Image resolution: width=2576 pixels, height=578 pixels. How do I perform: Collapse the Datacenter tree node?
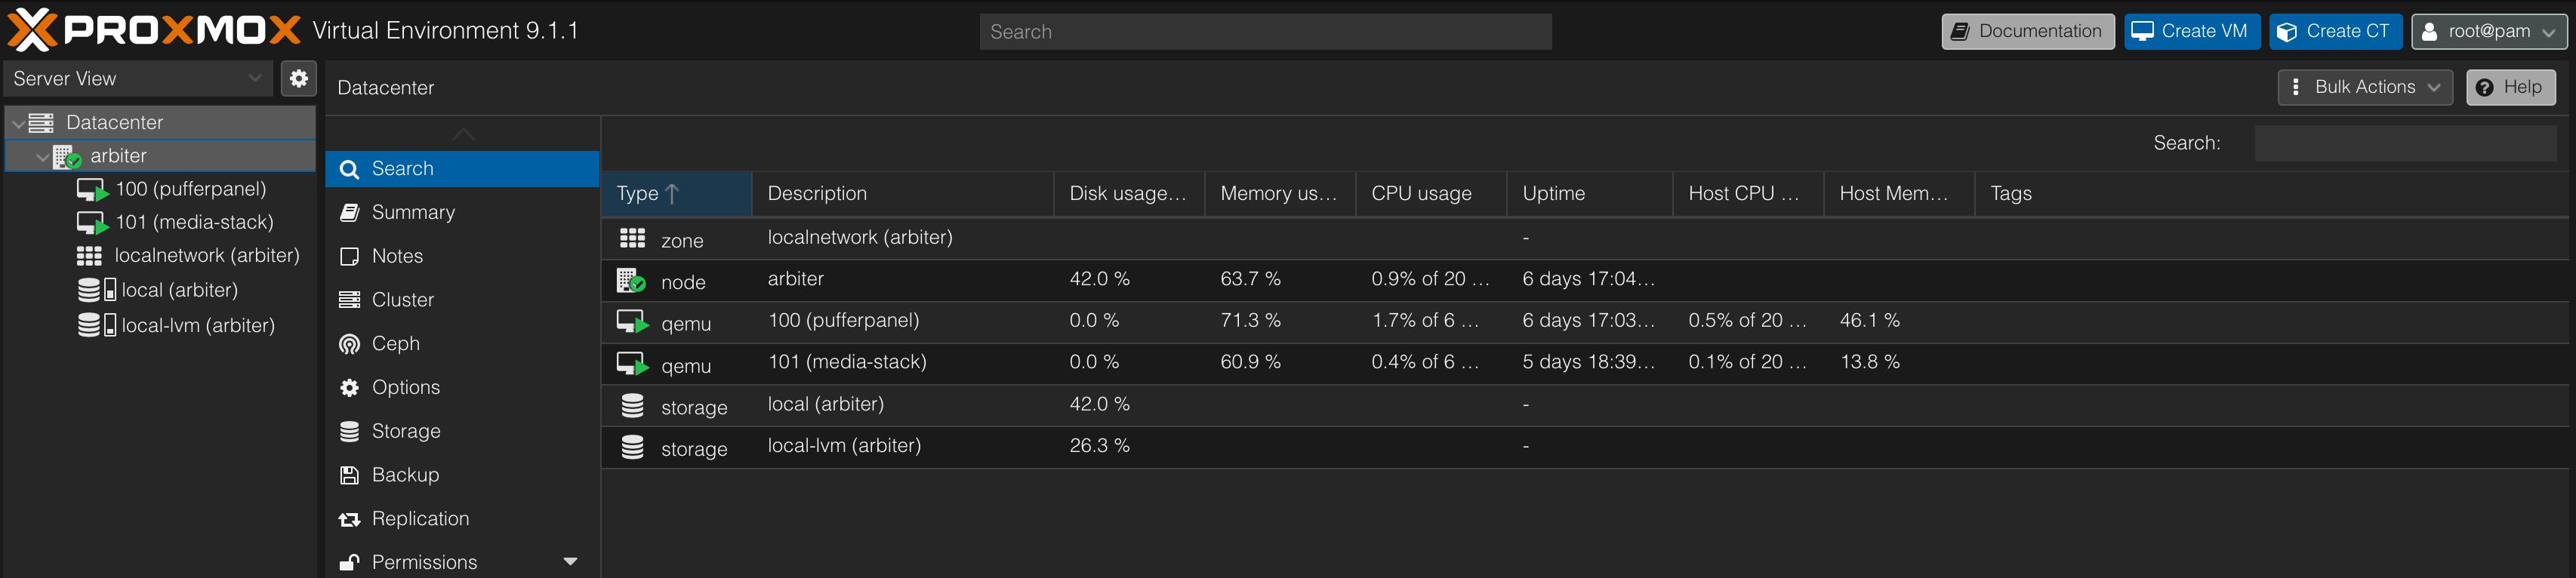(x=19, y=123)
